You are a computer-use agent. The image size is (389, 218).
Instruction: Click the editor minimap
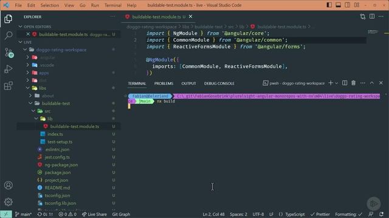373,32
